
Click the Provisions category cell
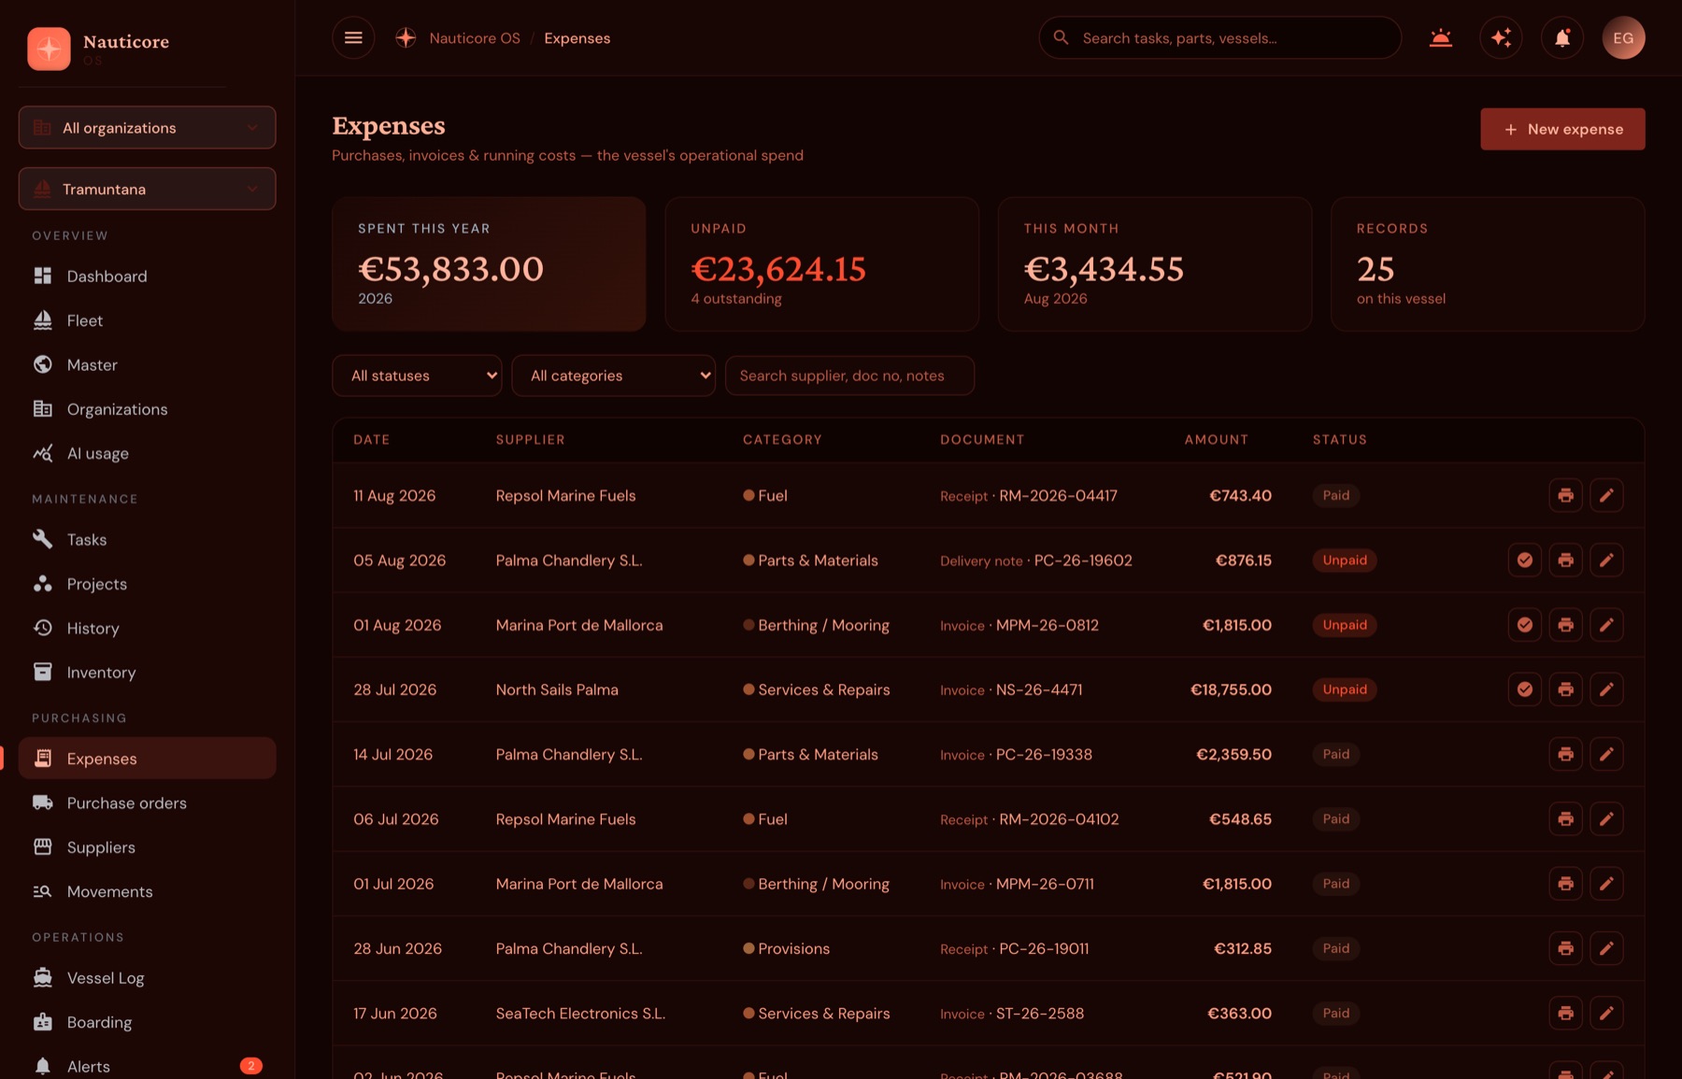pyautogui.click(x=786, y=949)
